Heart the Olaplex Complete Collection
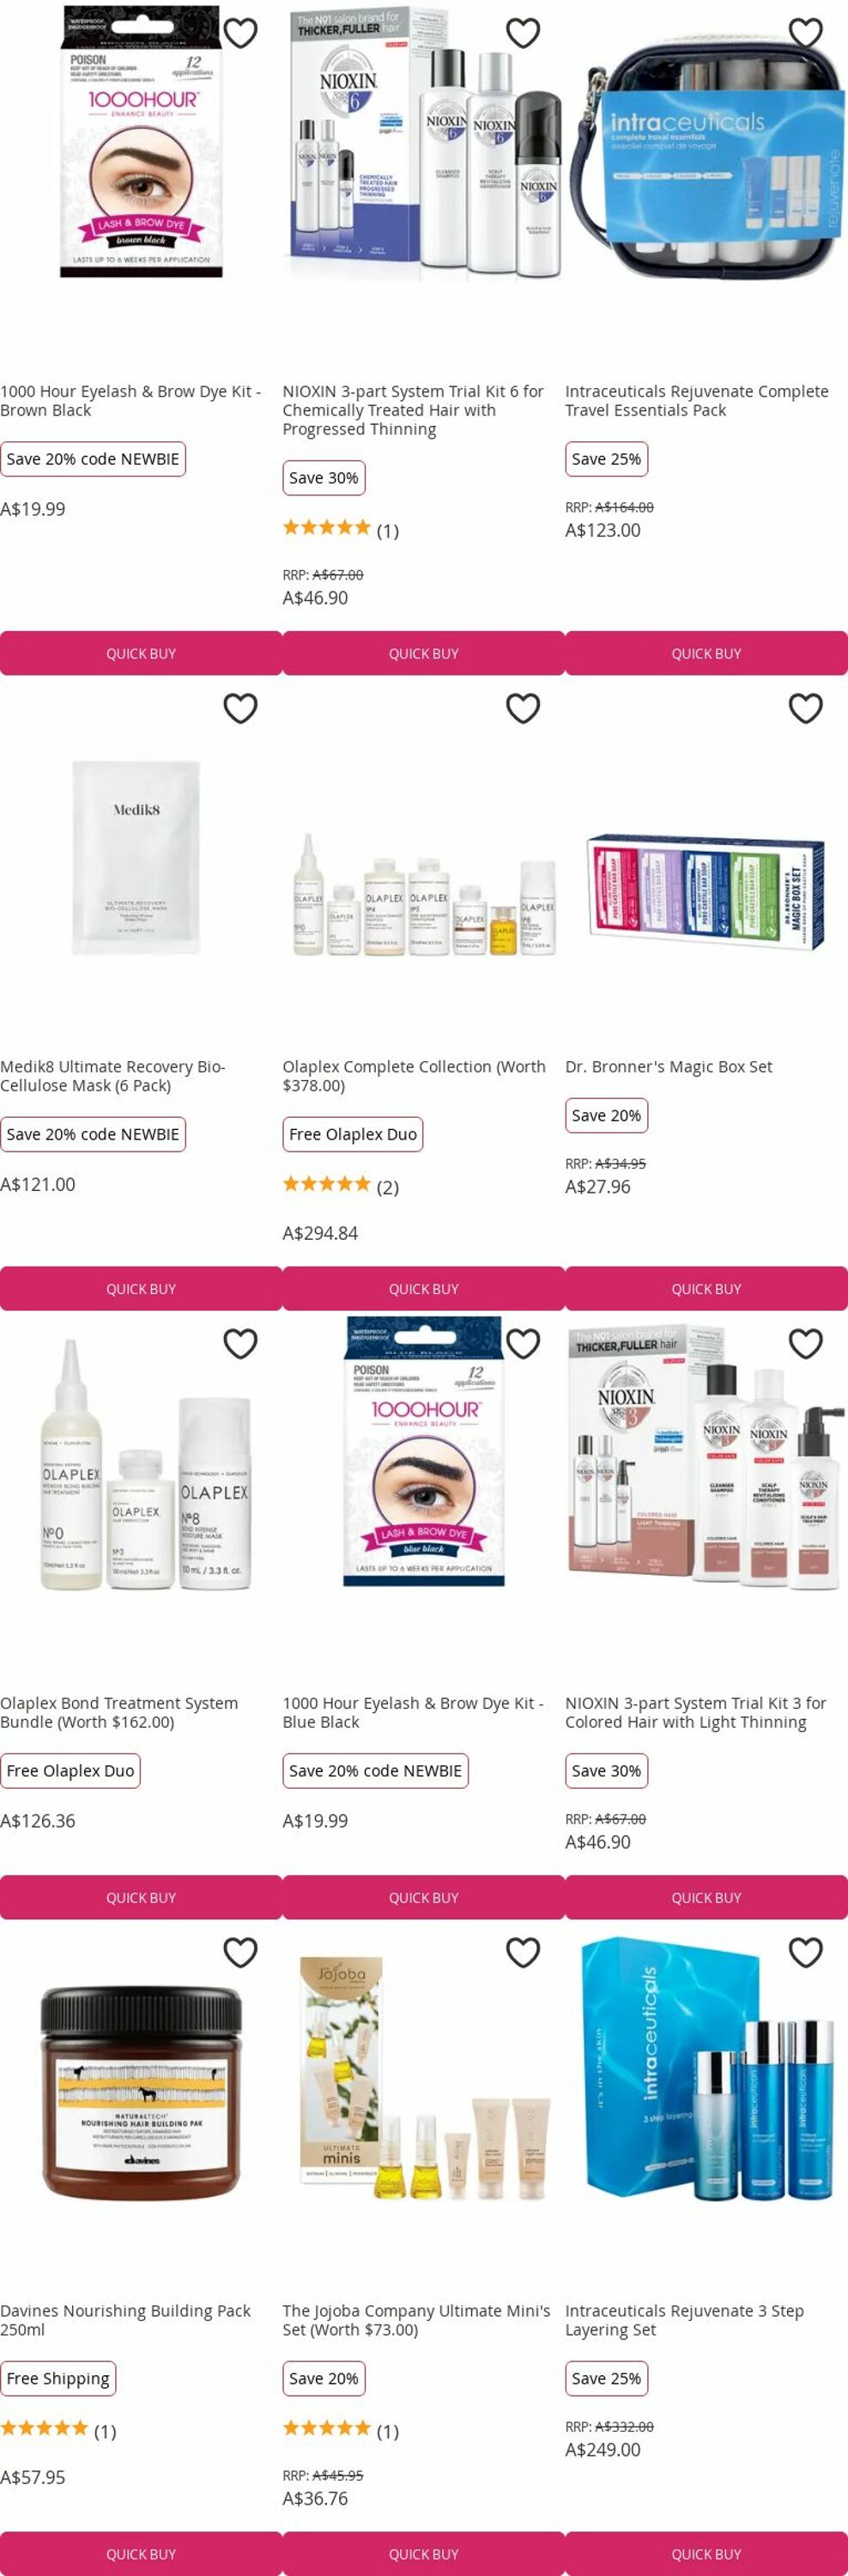 coord(523,708)
